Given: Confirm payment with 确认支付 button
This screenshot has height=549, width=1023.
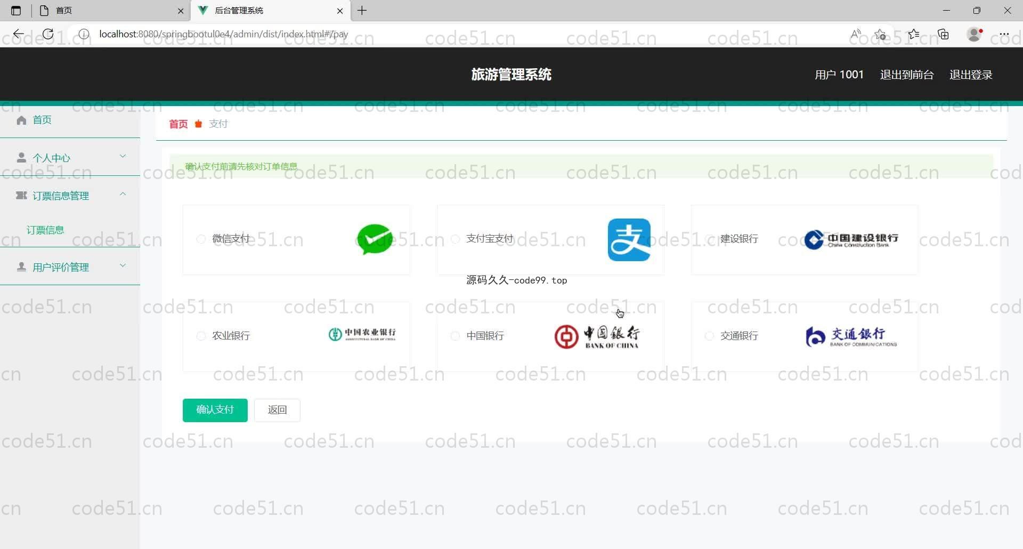Looking at the screenshot, I should tap(215, 410).
